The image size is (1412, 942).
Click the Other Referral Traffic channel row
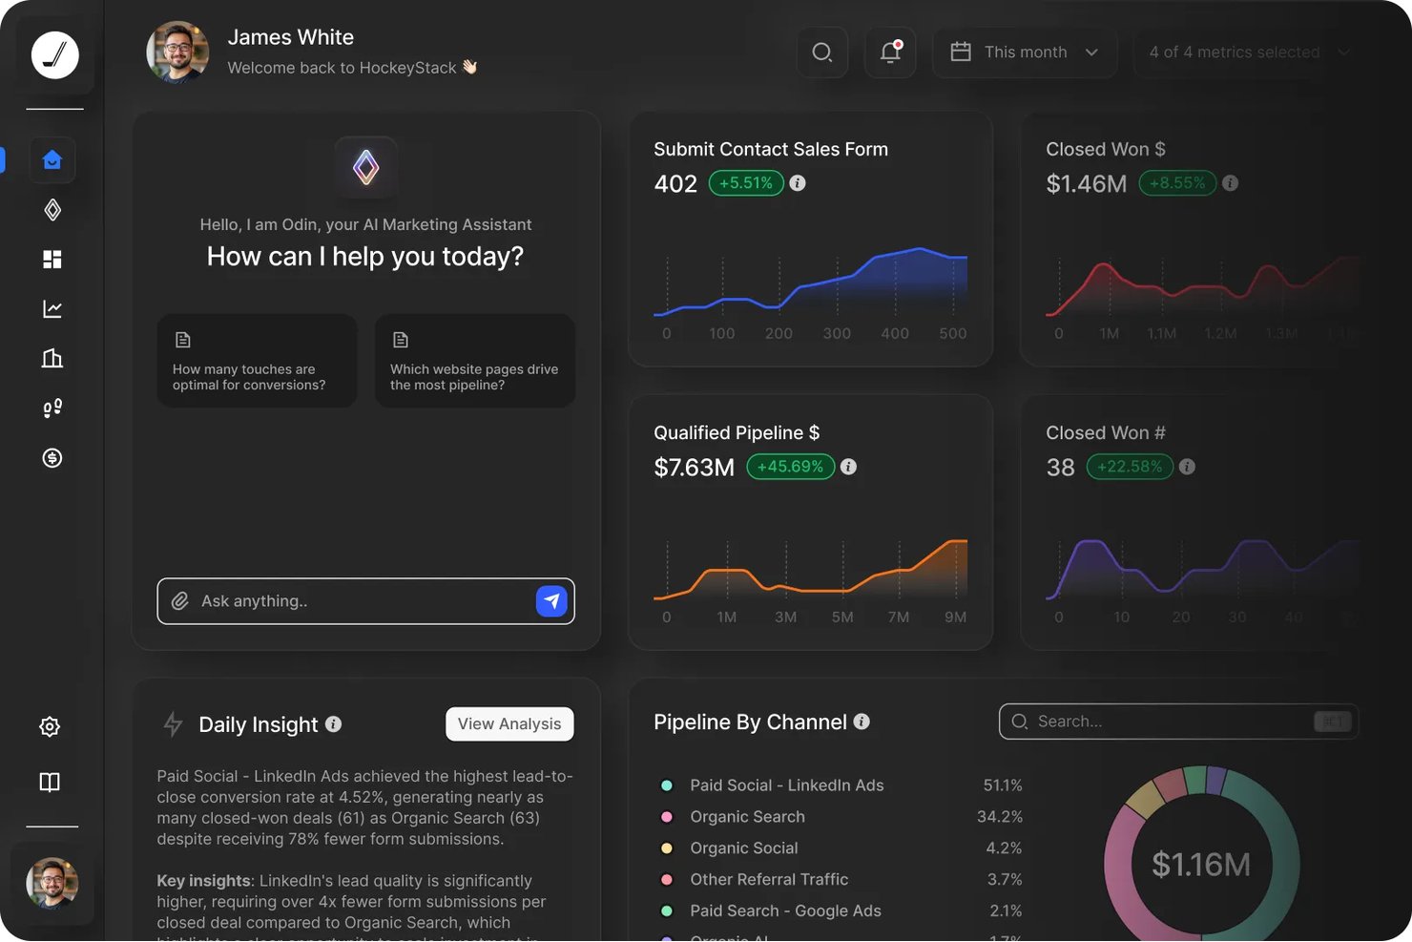(841, 880)
